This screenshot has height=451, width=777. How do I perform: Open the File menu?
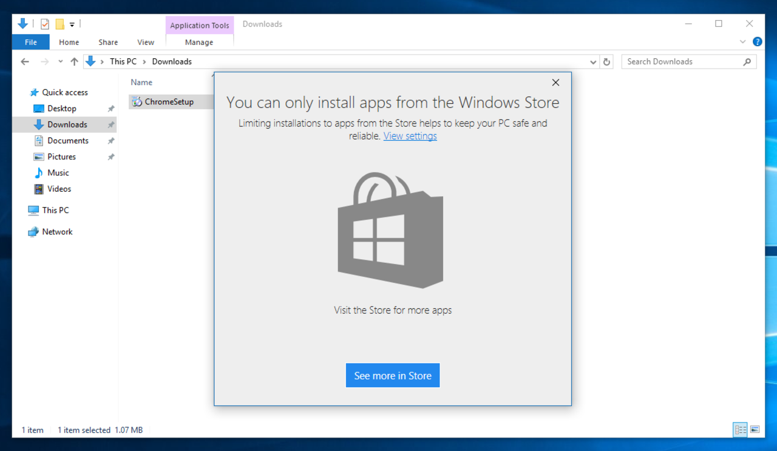[30, 42]
